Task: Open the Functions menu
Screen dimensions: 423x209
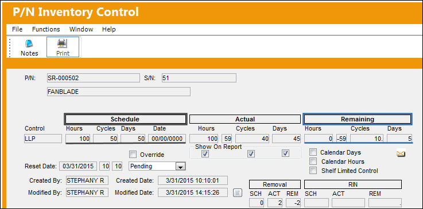Action: [46, 29]
